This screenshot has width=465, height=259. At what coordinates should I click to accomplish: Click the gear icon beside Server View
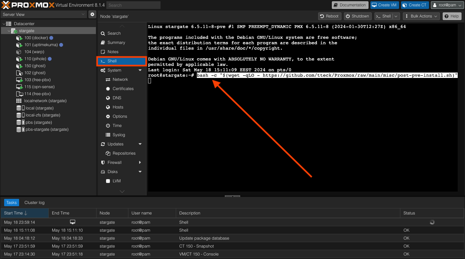click(x=92, y=14)
